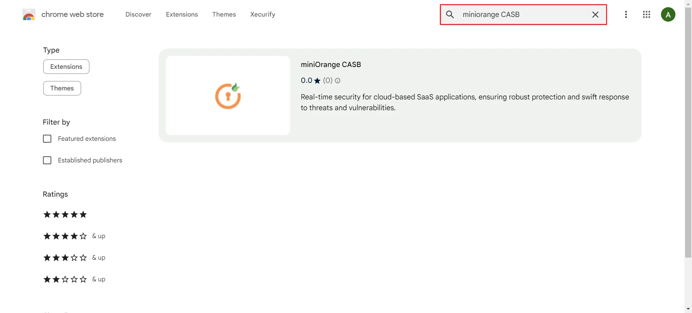Click the extension description text

click(x=465, y=102)
